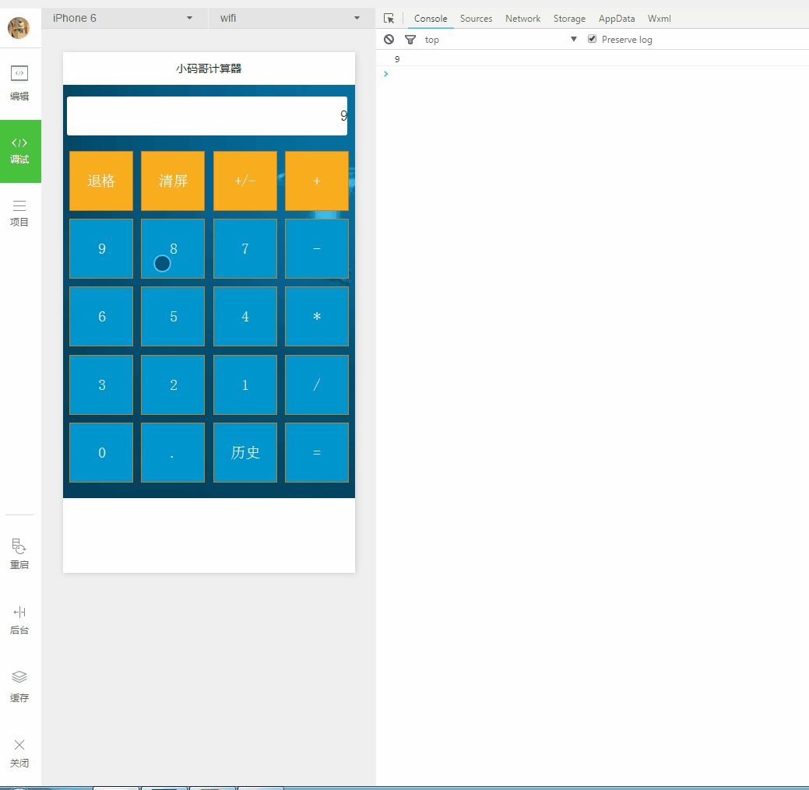Expand the top context selector dropdown
Screen dimensions: 809x790
click(501, 39)
